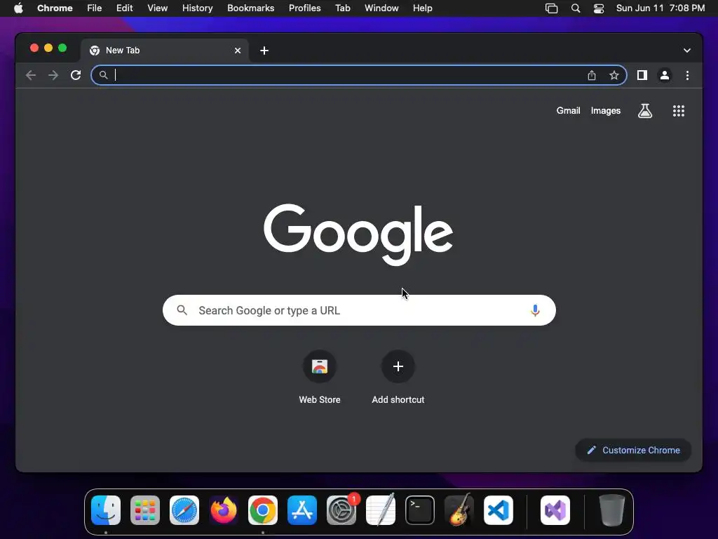The image size is (718, 539).
Task: Open TextEdit from the dock
Action: pyautogui.click(x=381, y=510)
